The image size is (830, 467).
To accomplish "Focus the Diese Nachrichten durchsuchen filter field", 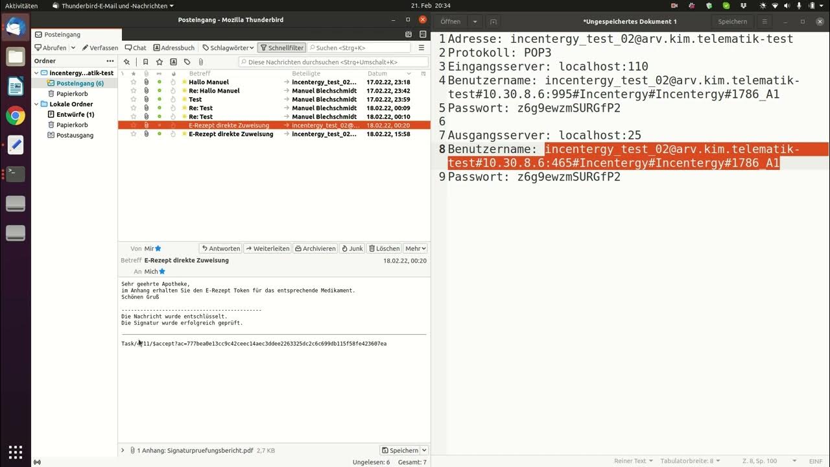I will [333, 62].
